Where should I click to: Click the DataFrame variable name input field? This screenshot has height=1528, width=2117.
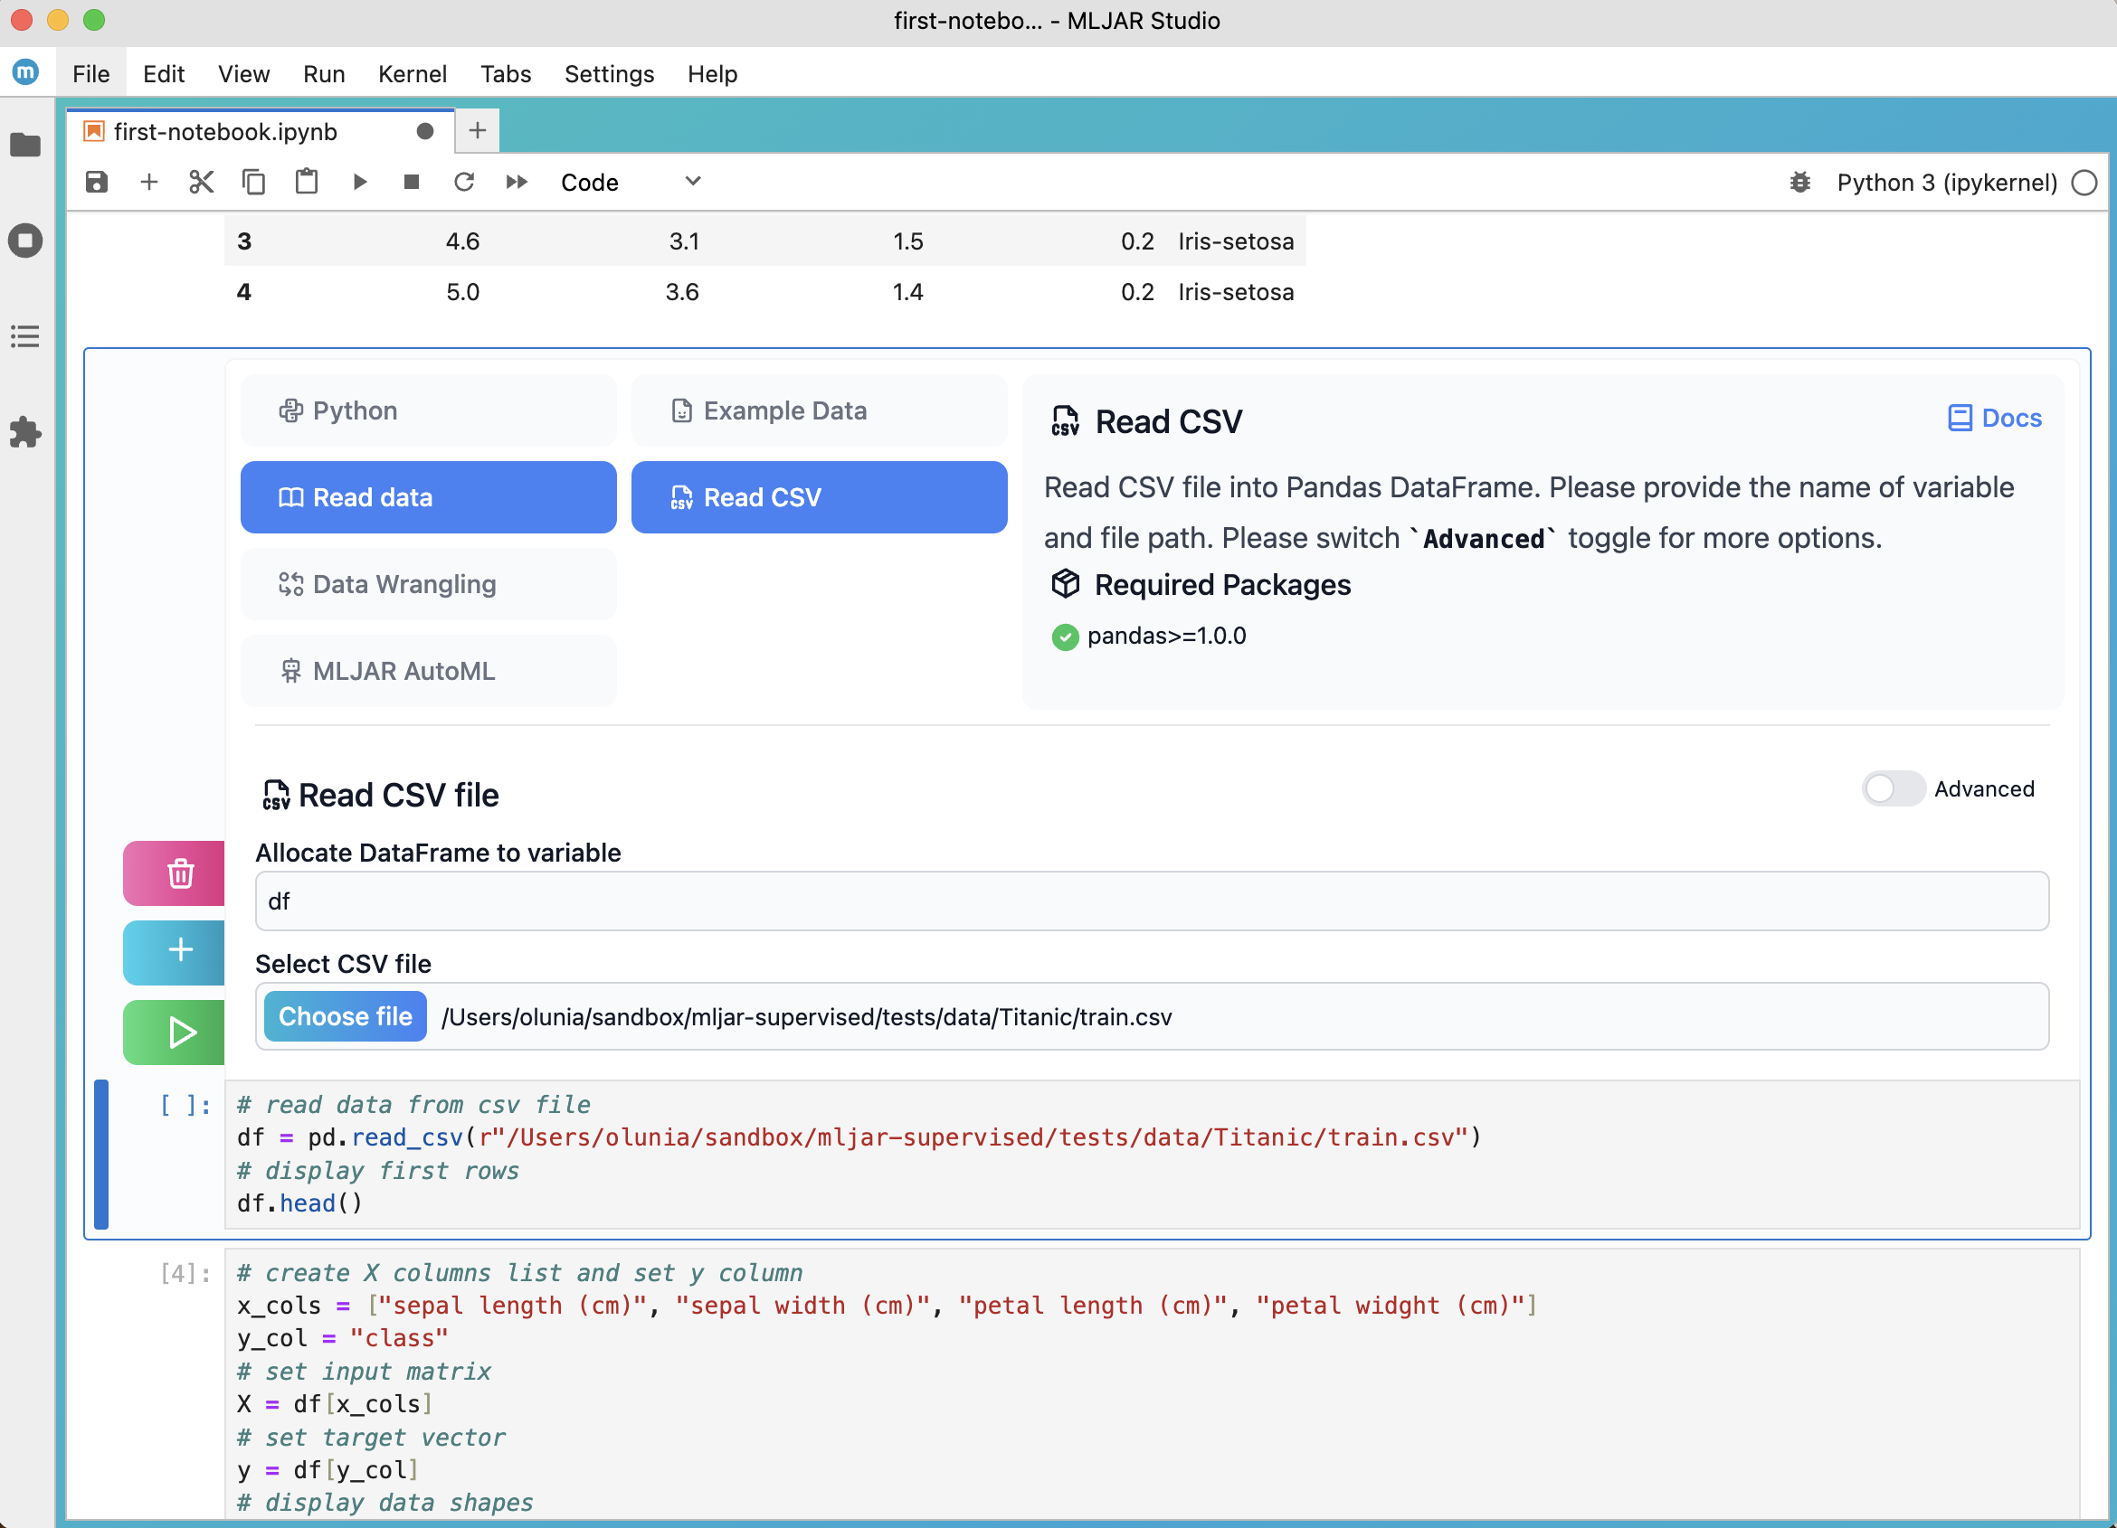click(1152, 901)
